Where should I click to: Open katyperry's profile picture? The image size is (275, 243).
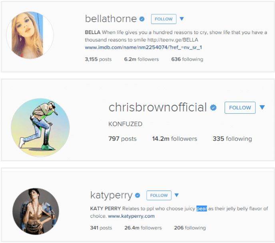(36, 211)
